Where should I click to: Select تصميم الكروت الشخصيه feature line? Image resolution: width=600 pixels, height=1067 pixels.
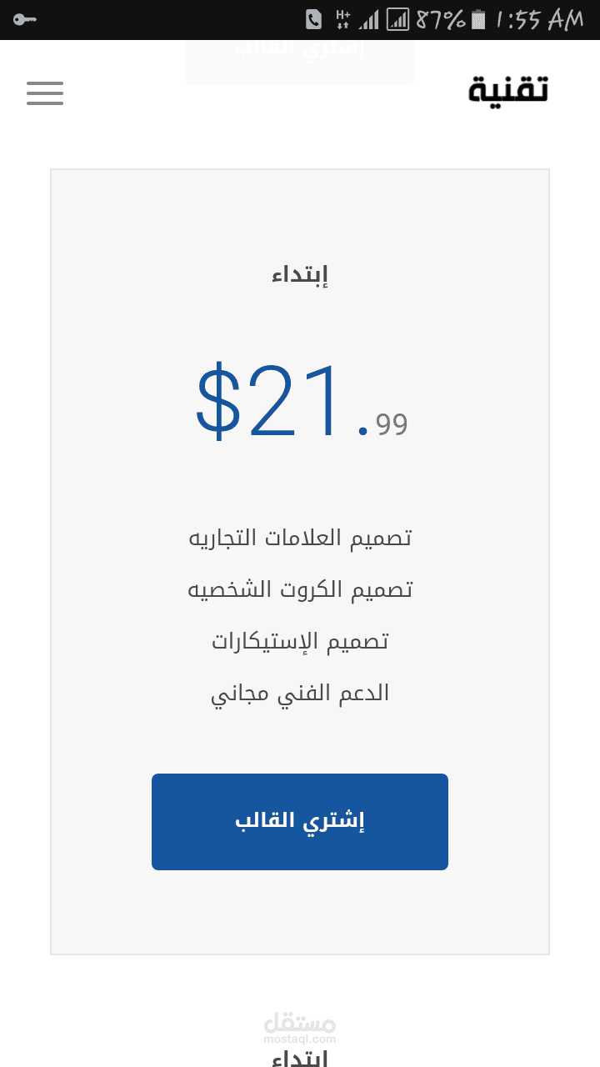point(300,589)
